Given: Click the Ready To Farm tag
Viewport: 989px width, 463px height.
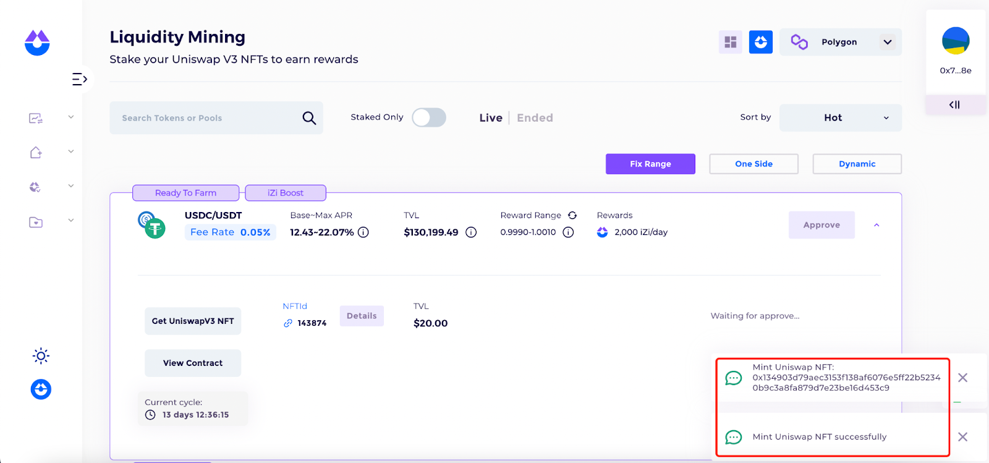Looking at the screenshot, I should [x=185, y=193].
